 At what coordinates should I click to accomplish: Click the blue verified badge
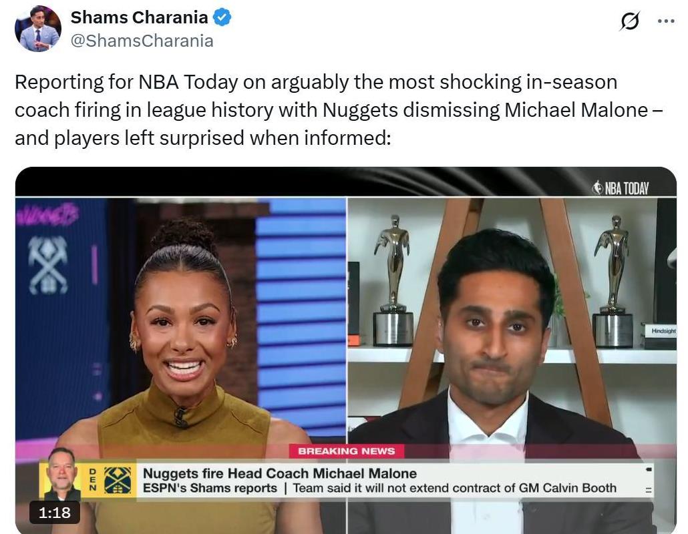222,17
